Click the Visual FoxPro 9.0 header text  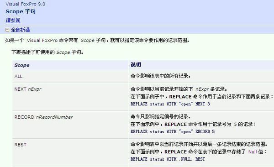click(x=25, y=4)
